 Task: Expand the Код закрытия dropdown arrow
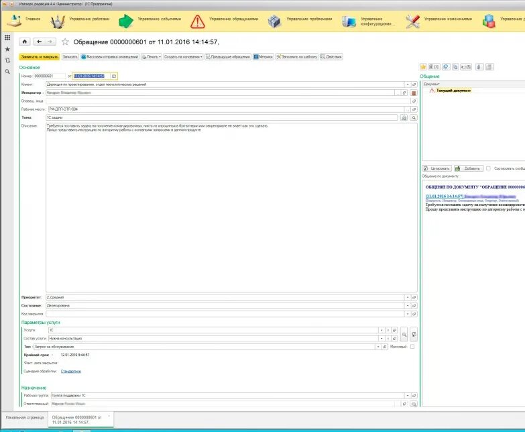click(408, 314)
